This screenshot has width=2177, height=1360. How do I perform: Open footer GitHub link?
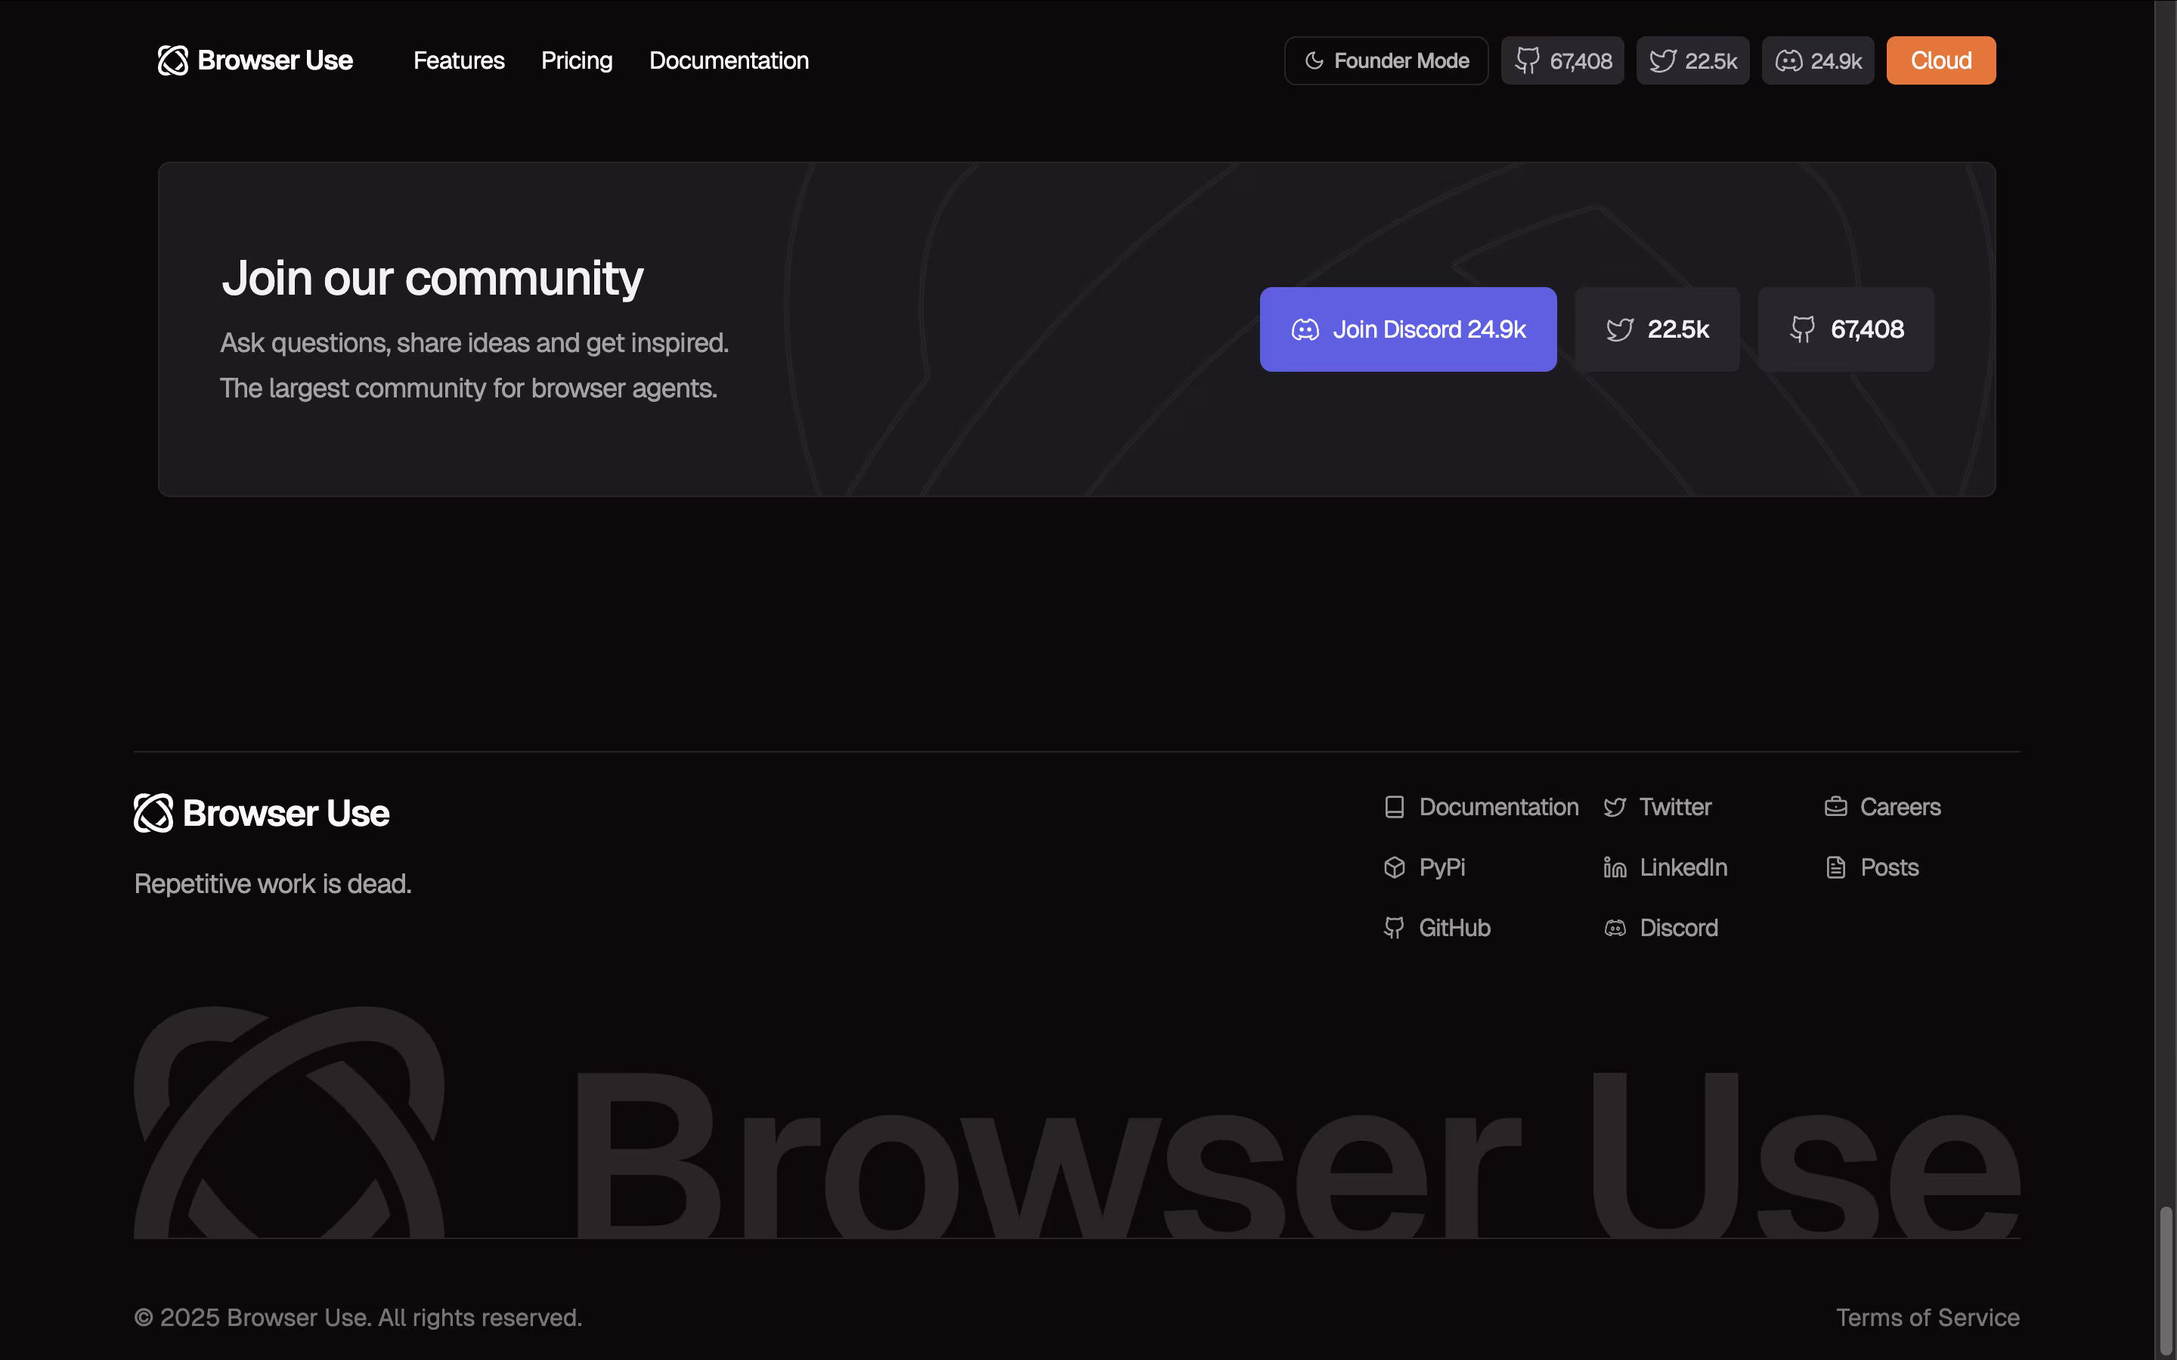[x=1454, y=927]
